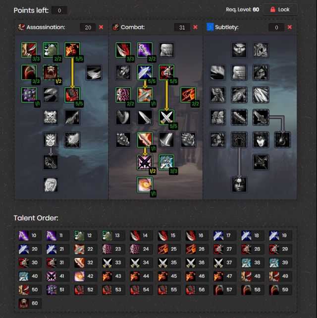Viewport: 317px width, 318px height.
Task: Select Relentless Strikes talent showing 1/1
Action: point(29,95)
